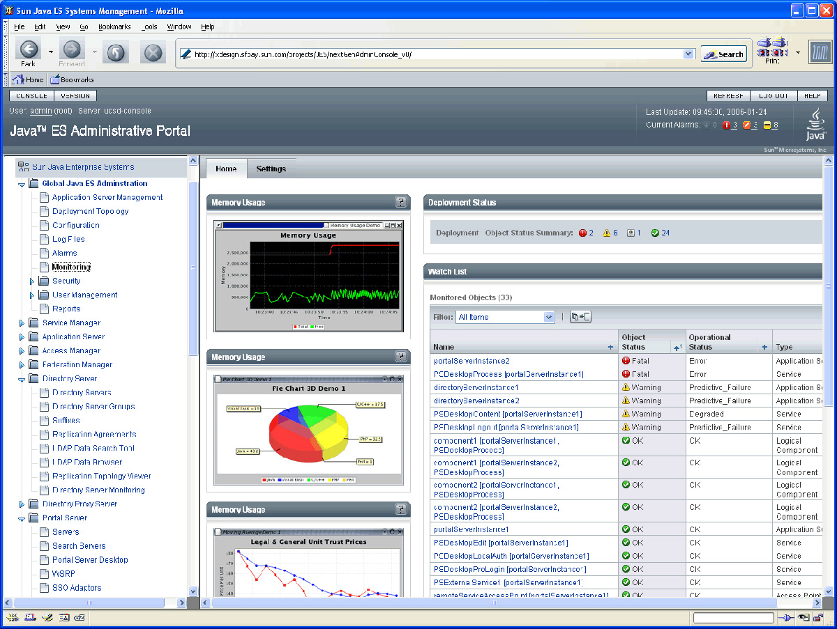This screenshot has height=629, width=837.
Task: Open the Home bookmark in the bookmarks bar
Action: click(28, 79)
